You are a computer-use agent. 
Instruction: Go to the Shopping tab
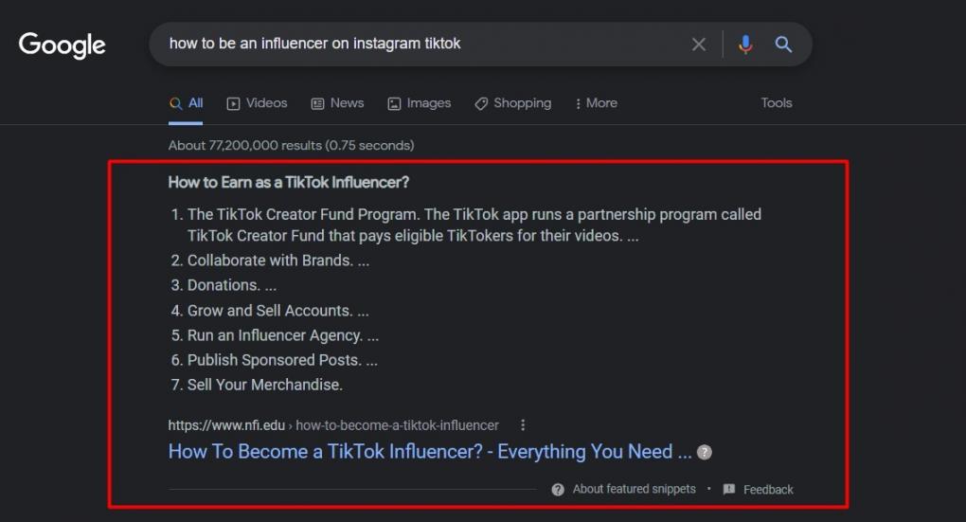coord(512,103)
